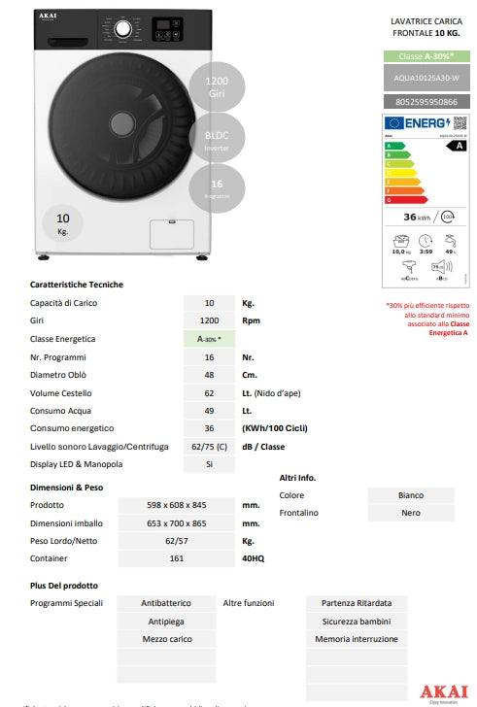
Task: Click the 62/75 (C) noise level cell
Action: click(x=209, y=447)
